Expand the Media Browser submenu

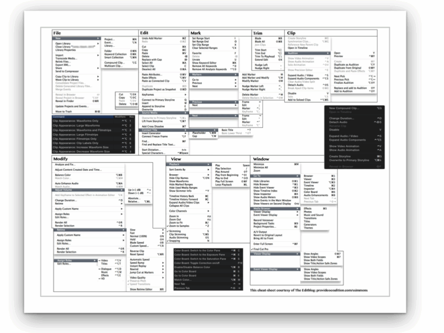click(261, 208)
